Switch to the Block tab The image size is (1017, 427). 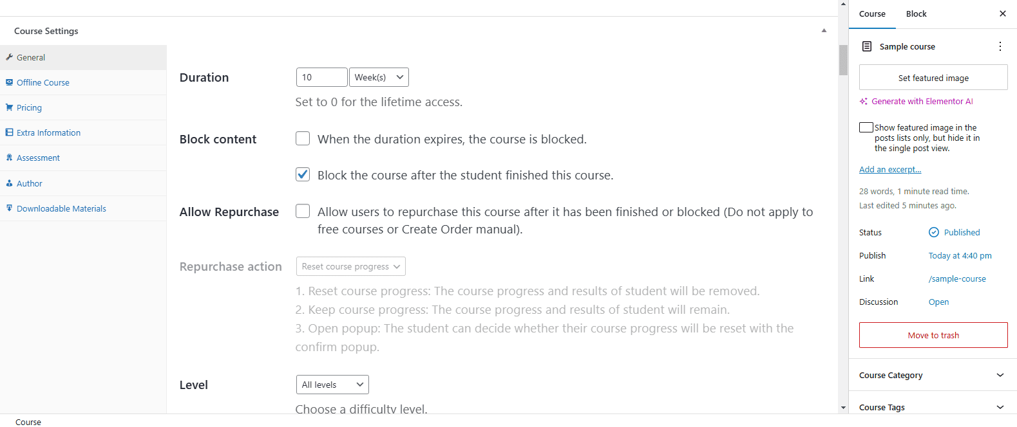coord(916,14)
